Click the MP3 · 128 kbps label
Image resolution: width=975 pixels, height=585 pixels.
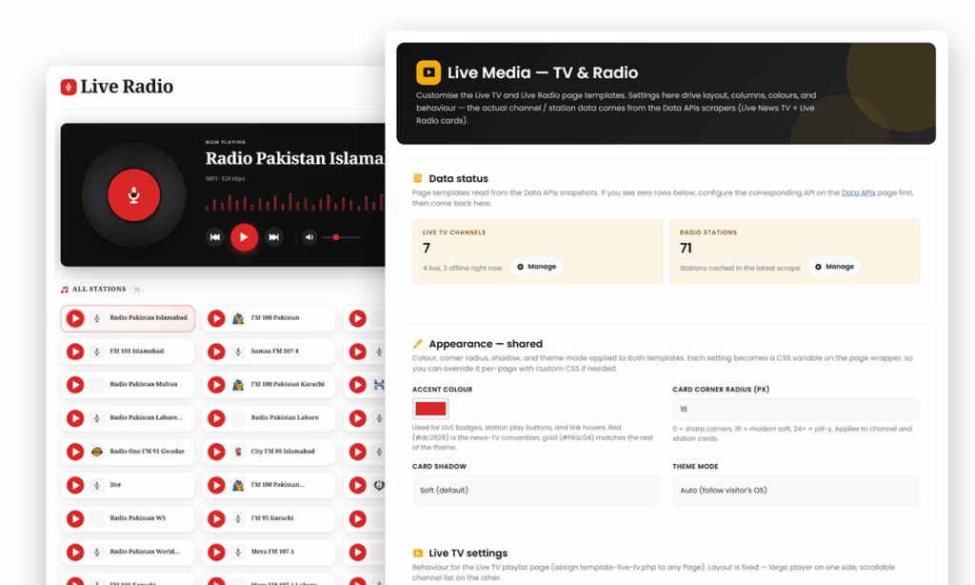tap(225, 178)
